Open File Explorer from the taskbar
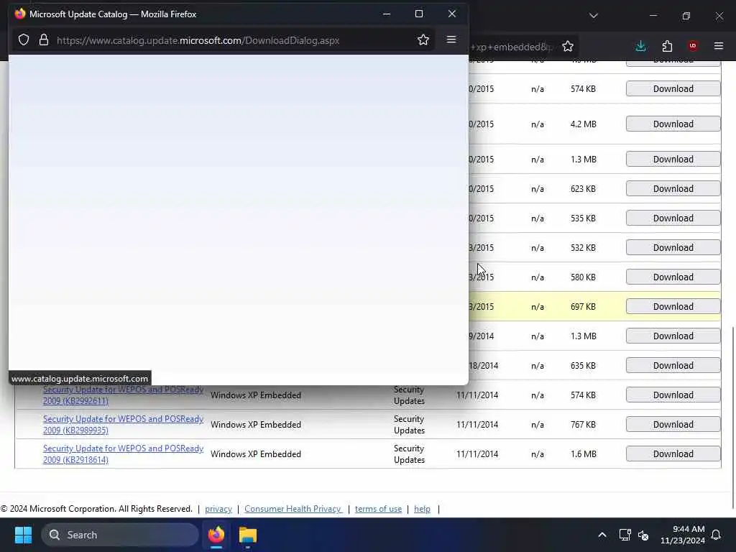Viewport: 736px width, 552px height. (248, 535)
